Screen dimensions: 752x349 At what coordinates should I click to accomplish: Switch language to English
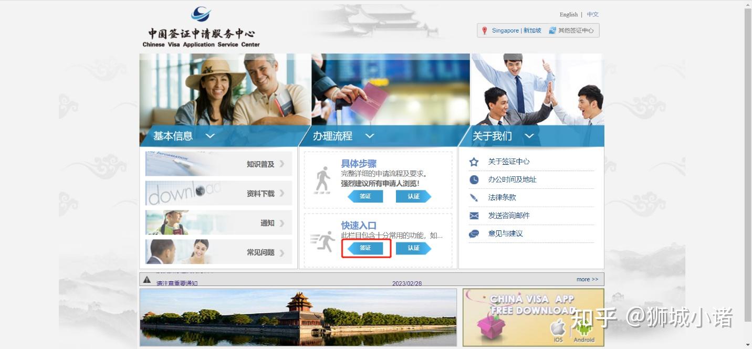coord(569,15)
